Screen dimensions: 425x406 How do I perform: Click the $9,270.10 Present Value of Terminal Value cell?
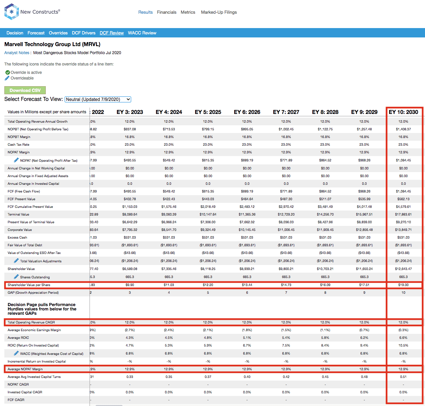point(403,222)
